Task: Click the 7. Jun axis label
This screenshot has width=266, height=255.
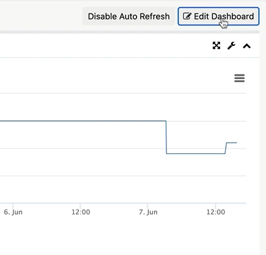Action: tap(148, 212)
